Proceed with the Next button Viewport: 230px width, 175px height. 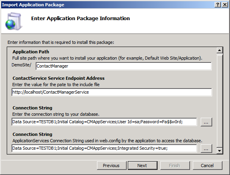click(x=143, y=166)
